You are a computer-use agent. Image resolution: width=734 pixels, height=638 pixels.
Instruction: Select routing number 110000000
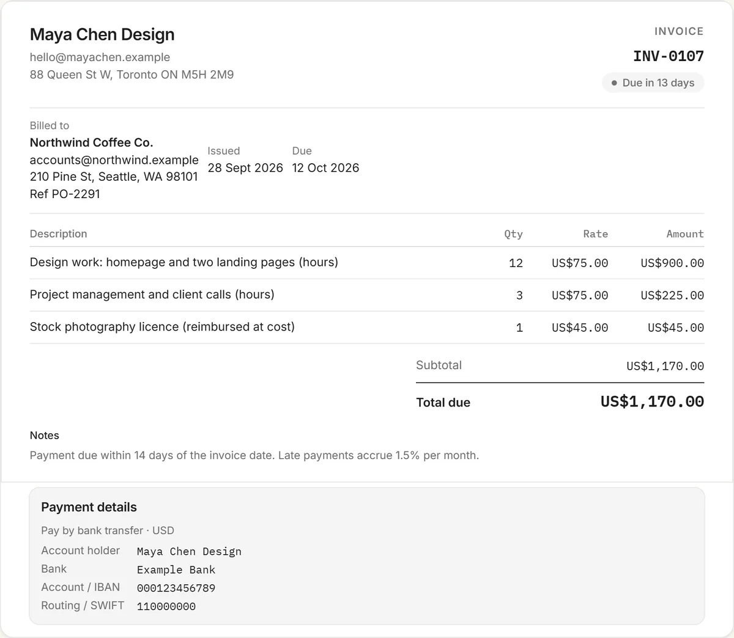166,607
